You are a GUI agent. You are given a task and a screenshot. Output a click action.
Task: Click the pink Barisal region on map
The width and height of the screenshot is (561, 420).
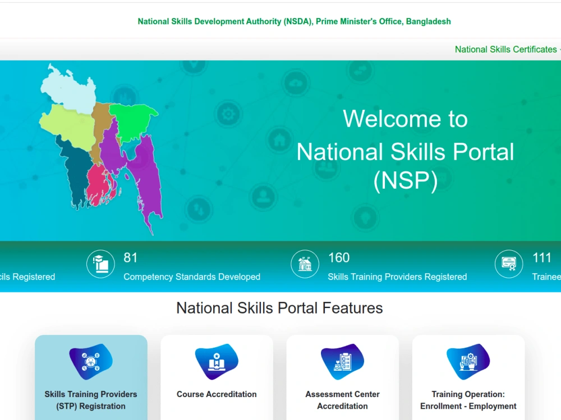pyautogui.click(x=99, y=186)
